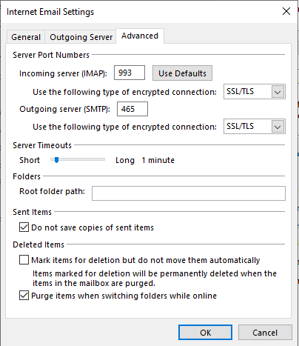This screenshot has width=299, height=346.
Task: Click the Incoming server (IMAP) port field
Action: click(x=130, y=73)
